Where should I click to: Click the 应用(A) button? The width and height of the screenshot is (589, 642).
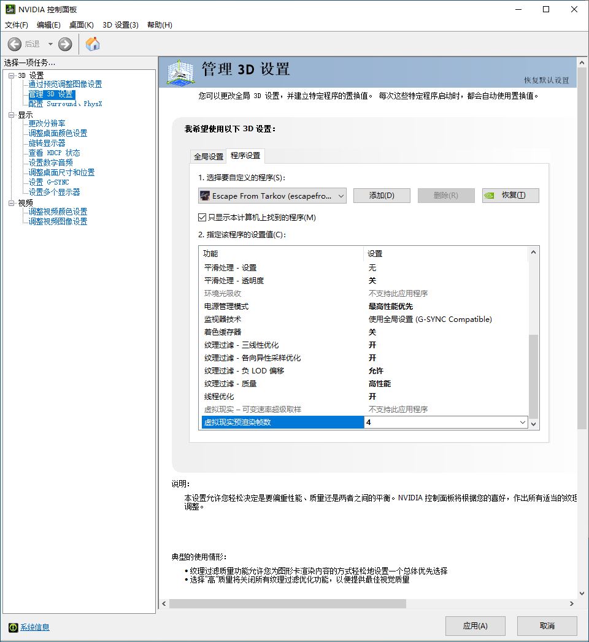coord(475,625)
